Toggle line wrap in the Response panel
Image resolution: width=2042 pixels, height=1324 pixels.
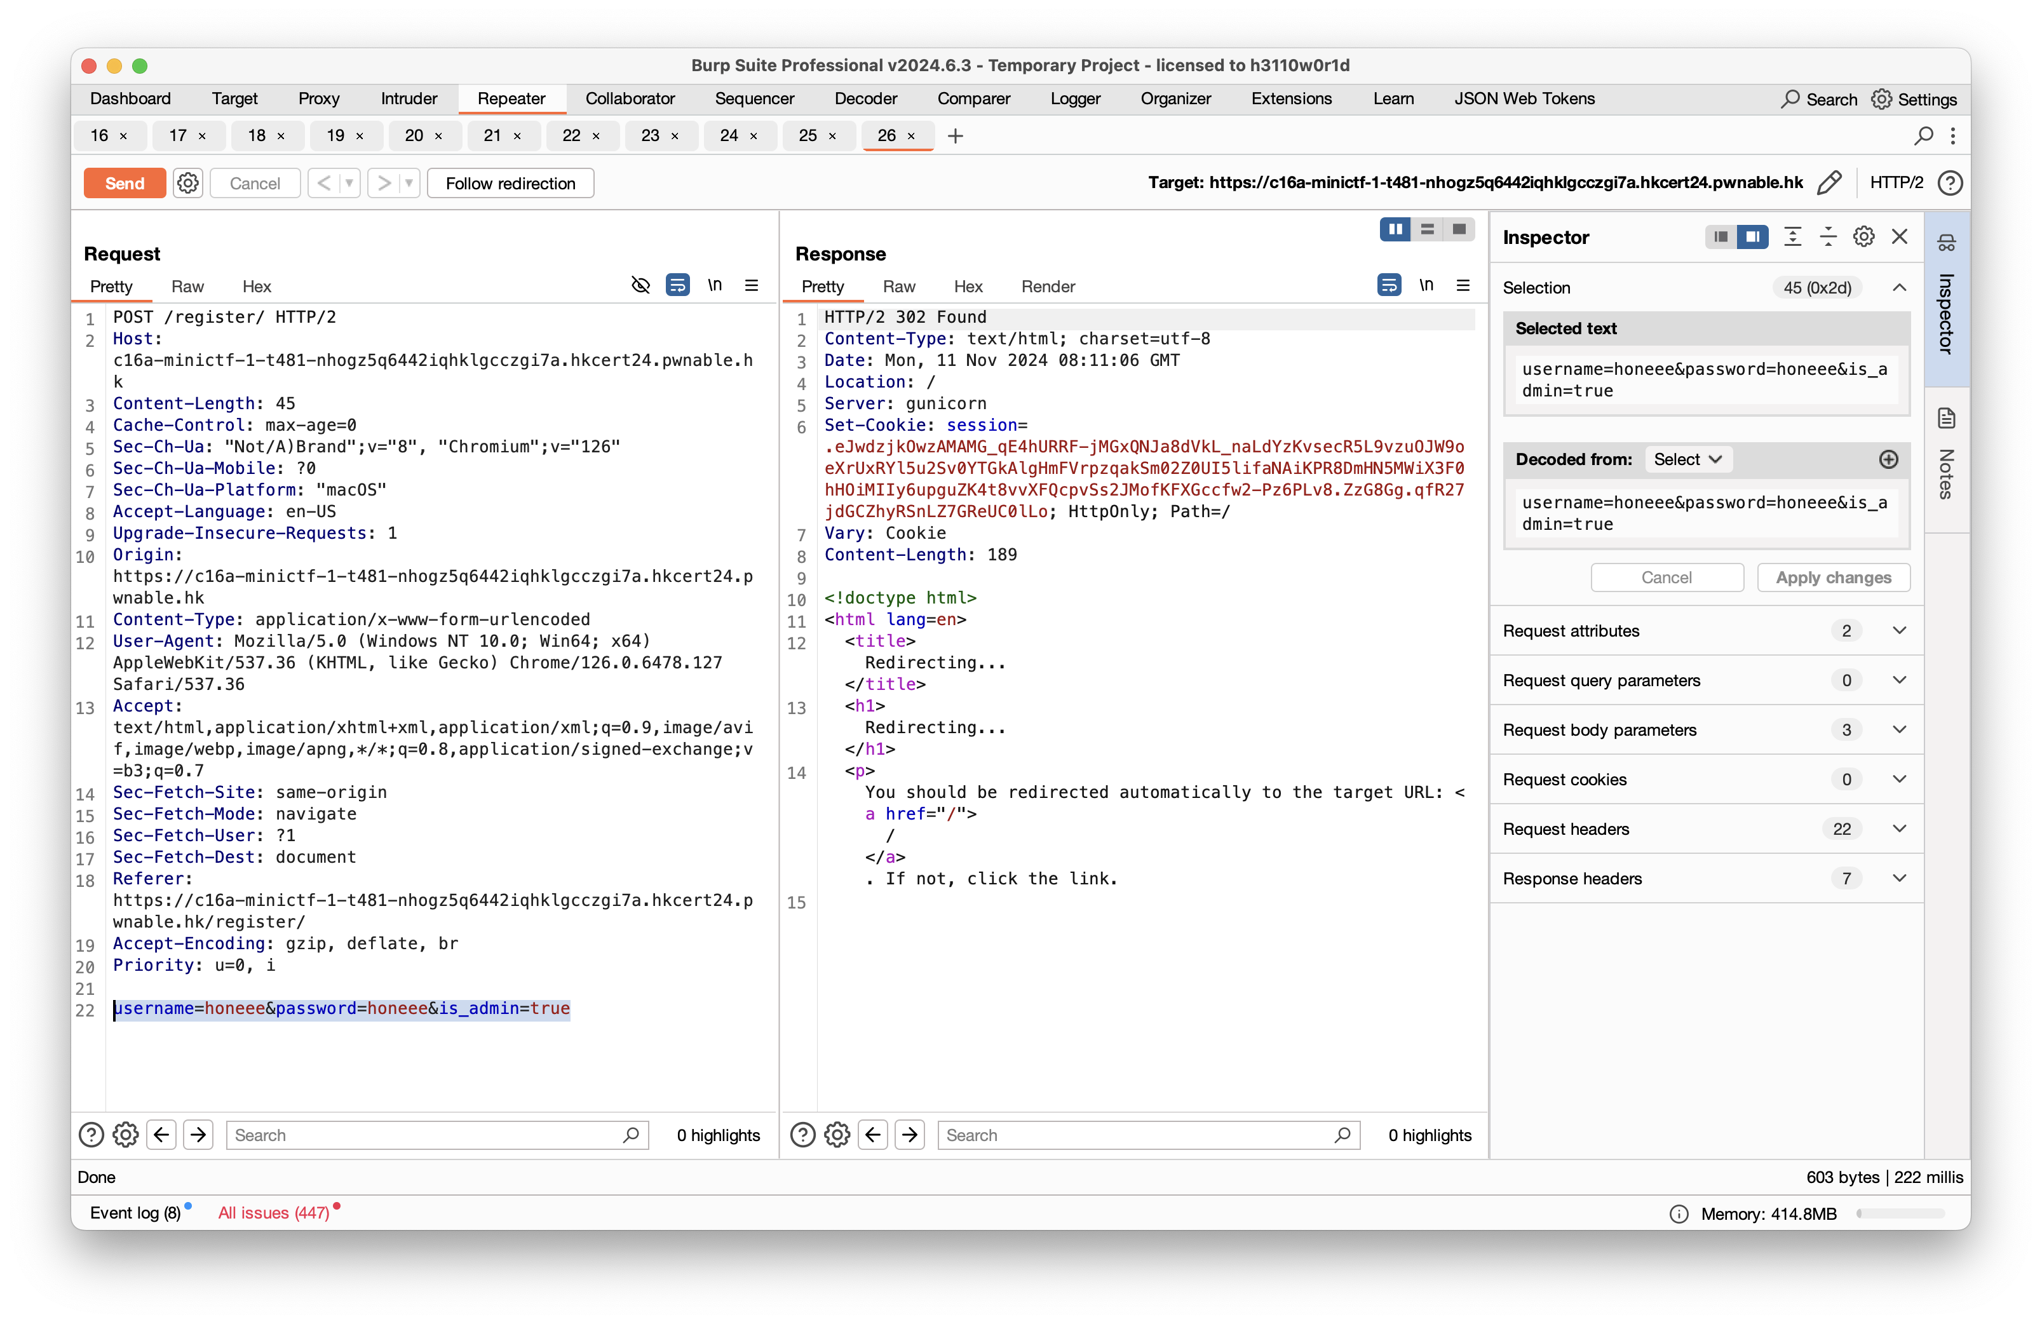coord(1388,285)
